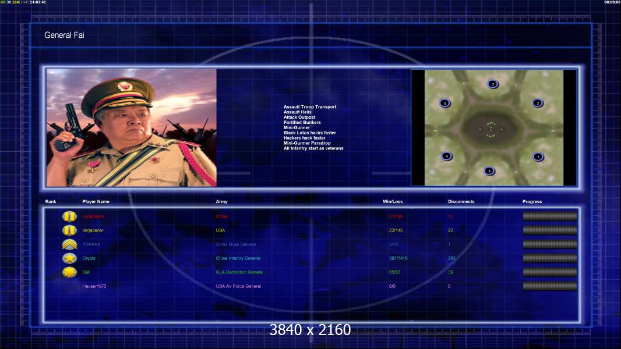The height and width of the screenshot is (349, 621).
Task: Click the Mini-Gunner Paradrop ability text
Action: (307, 143)
